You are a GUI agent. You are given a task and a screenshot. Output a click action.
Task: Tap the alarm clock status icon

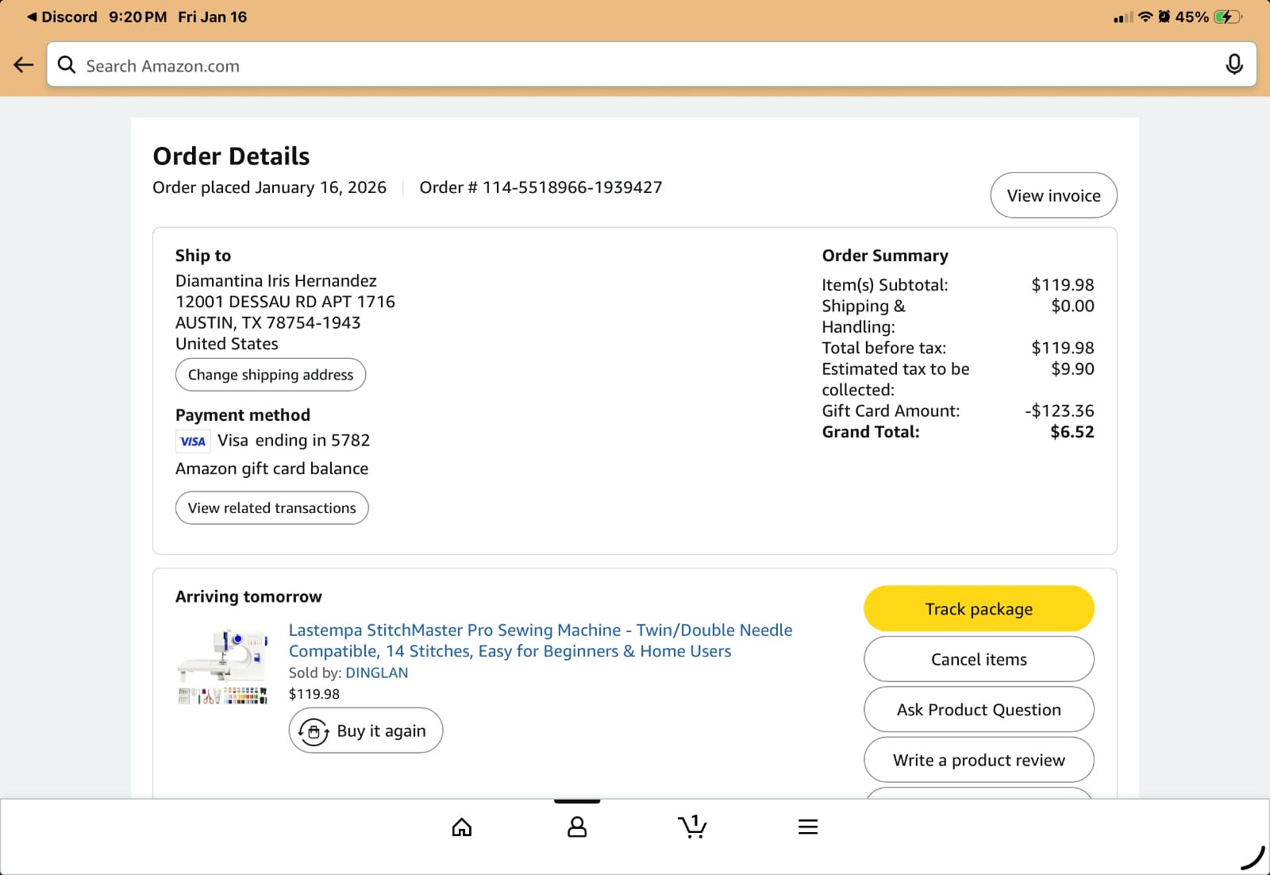click(x=1164, y=17)
